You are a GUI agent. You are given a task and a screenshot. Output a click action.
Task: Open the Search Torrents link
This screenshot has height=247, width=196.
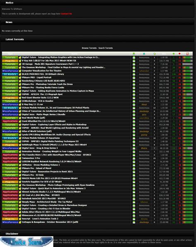[105, 48]
